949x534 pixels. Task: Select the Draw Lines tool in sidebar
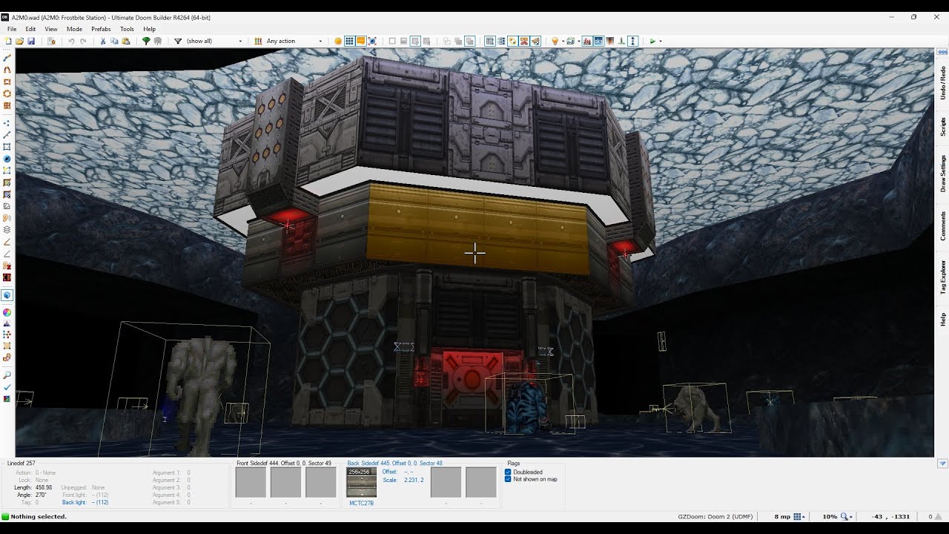7,58
